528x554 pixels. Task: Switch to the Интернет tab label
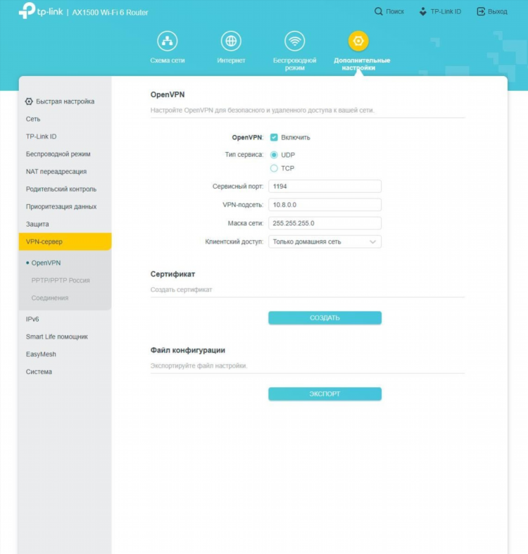(x=231, y=61)
